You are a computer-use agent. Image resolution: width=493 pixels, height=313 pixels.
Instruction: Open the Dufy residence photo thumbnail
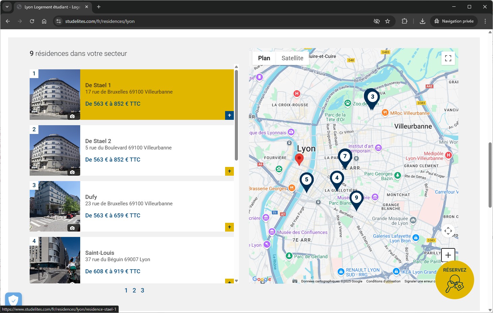point(55,206)
